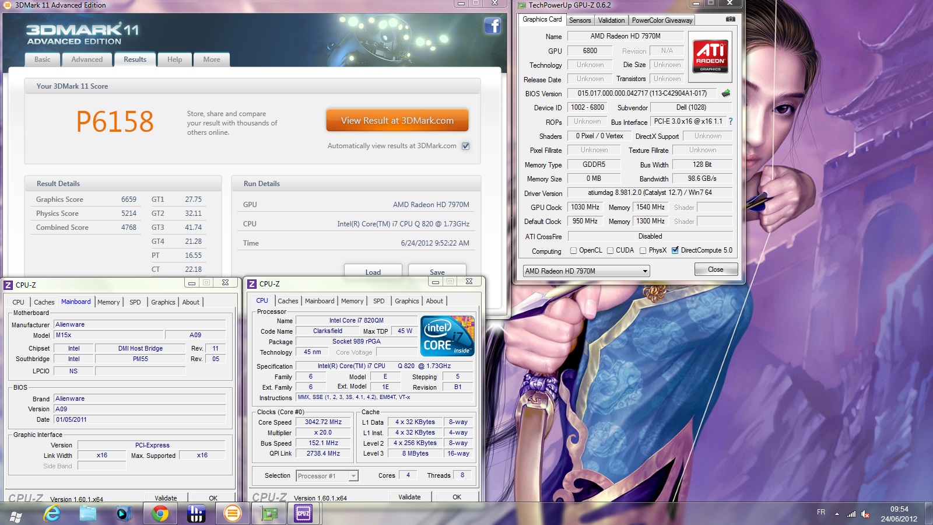The image size is (933, 525).
Task: Click Validate in right CPU-Z window
Action: click(409, 497)
